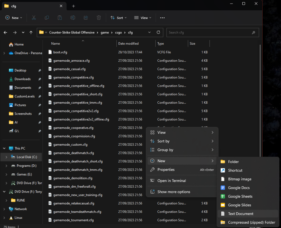
Task: Click Counter-Strike Global Offensive breadcrumb
Action: click(72, 32)
